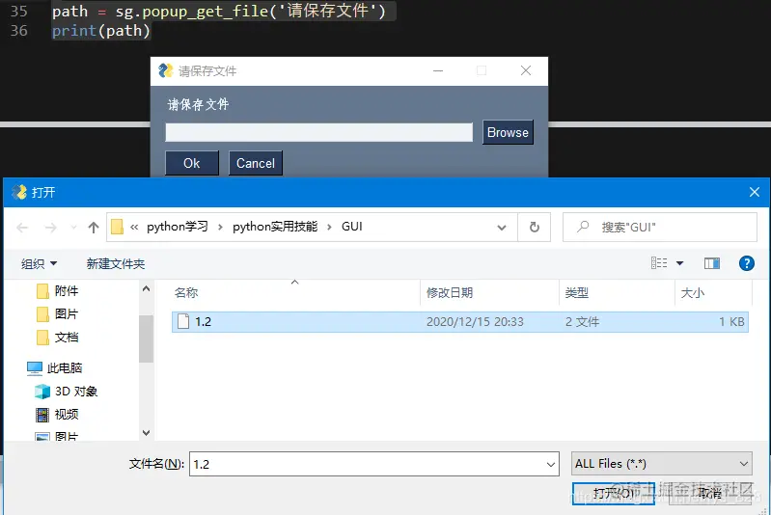Image resolution: width=771 pixels, height=515 pixels.
Task: Change the file view layout icon
Action: click(x=659, y=263)
